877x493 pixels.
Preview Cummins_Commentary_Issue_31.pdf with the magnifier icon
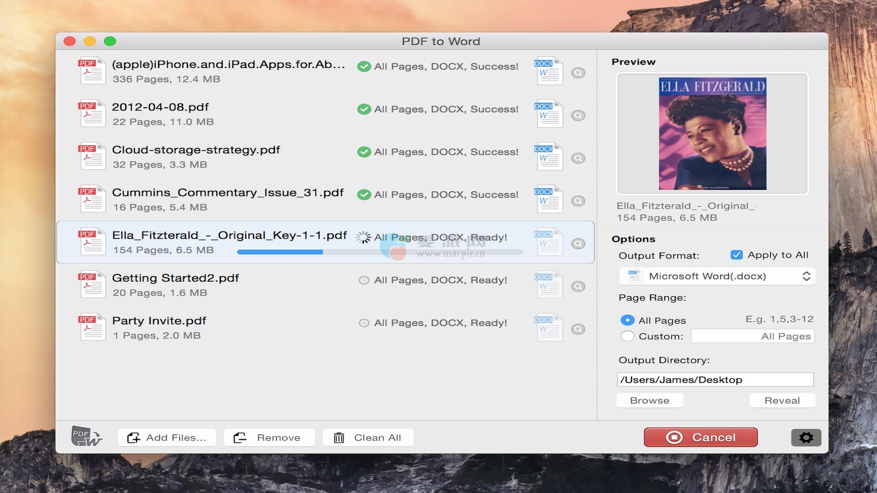(x=578, y=201)
